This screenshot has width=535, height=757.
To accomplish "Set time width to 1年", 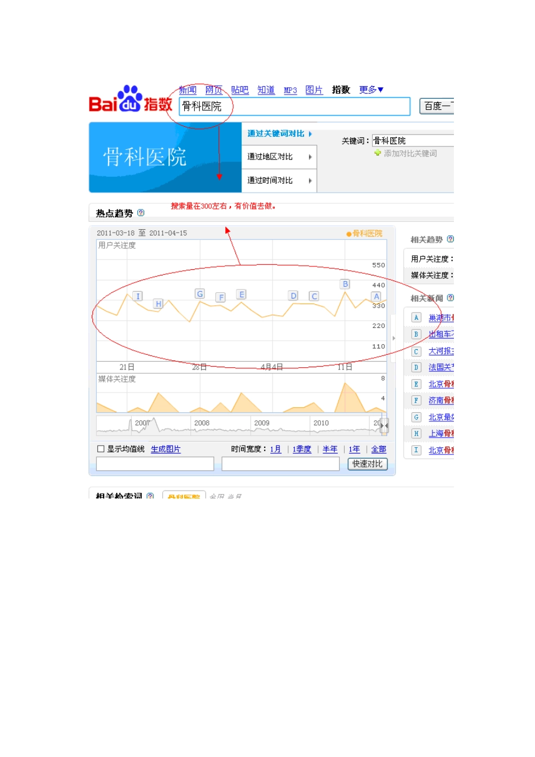I will 354,449.
